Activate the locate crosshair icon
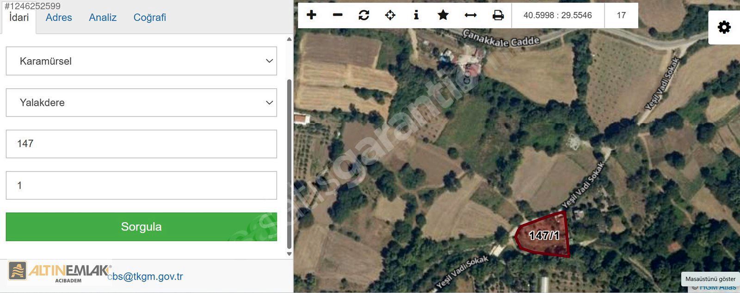Viewport: 740px width, 293px height. [390, 15]
